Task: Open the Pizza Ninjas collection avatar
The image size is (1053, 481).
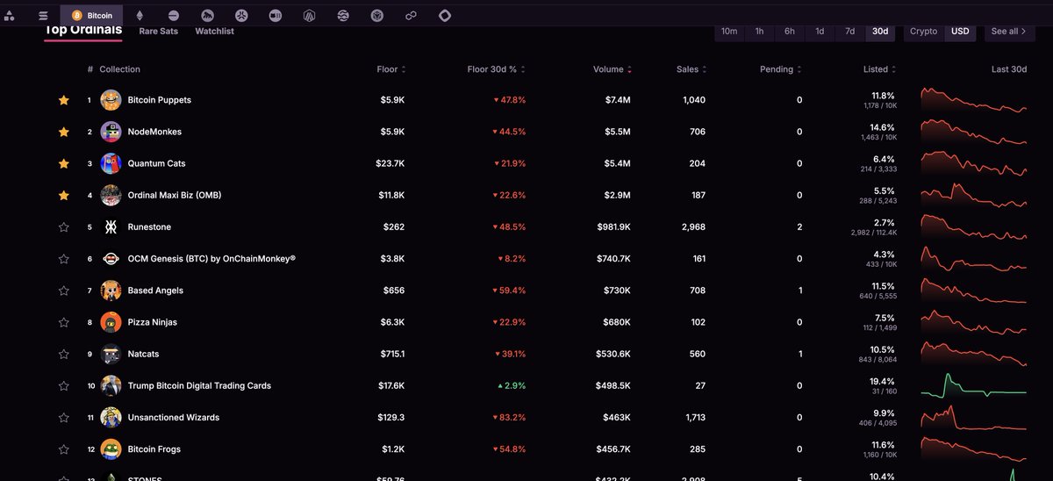Action: pos(111,322)
